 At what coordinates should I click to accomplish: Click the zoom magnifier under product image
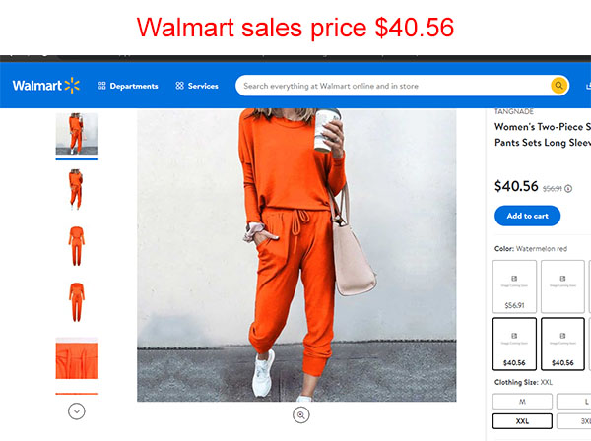300,415
